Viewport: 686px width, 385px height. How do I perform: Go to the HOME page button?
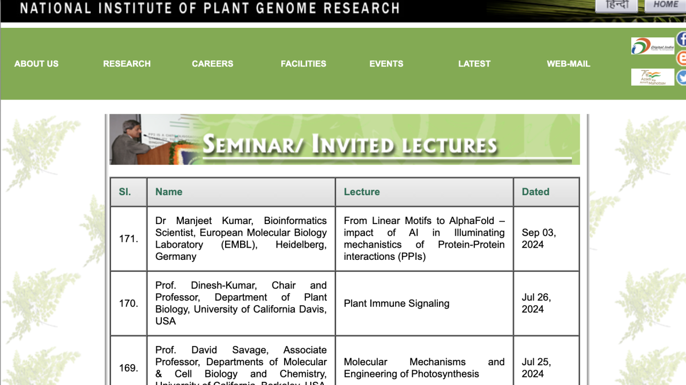pyautogui.click(x=665, y=5)
